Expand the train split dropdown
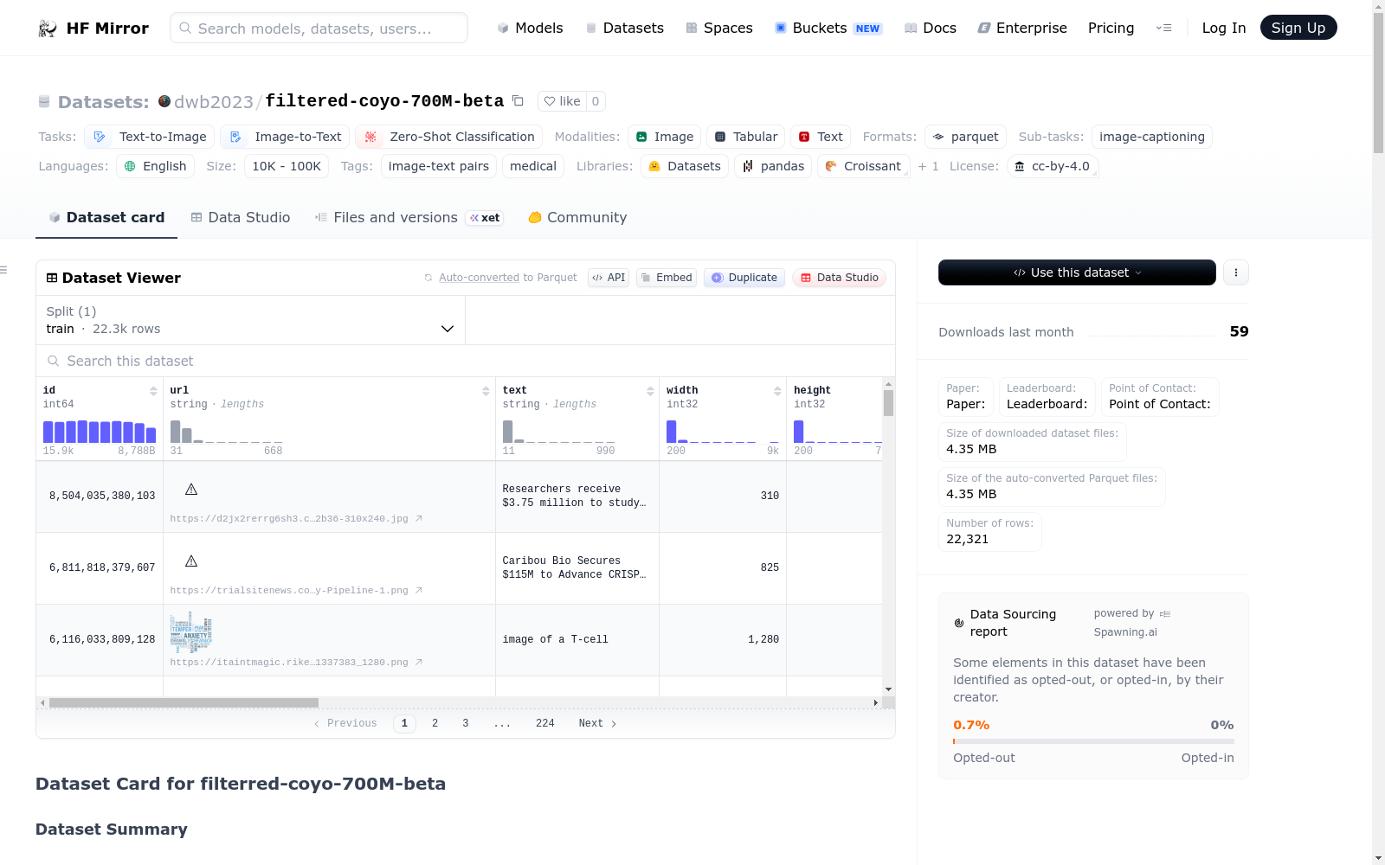This screenshot has height=865, width=1385. 447,329
